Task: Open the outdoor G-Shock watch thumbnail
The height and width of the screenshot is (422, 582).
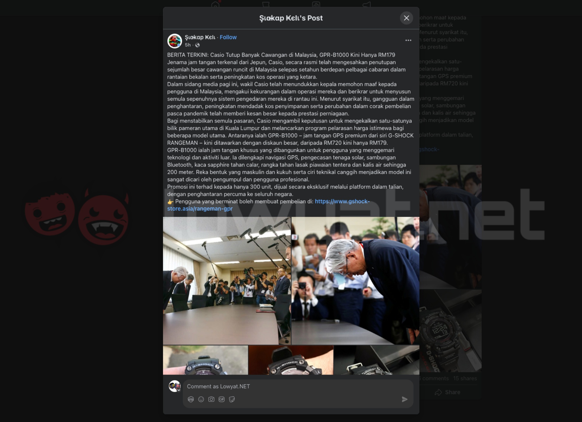Action: (x=205, y=360)
